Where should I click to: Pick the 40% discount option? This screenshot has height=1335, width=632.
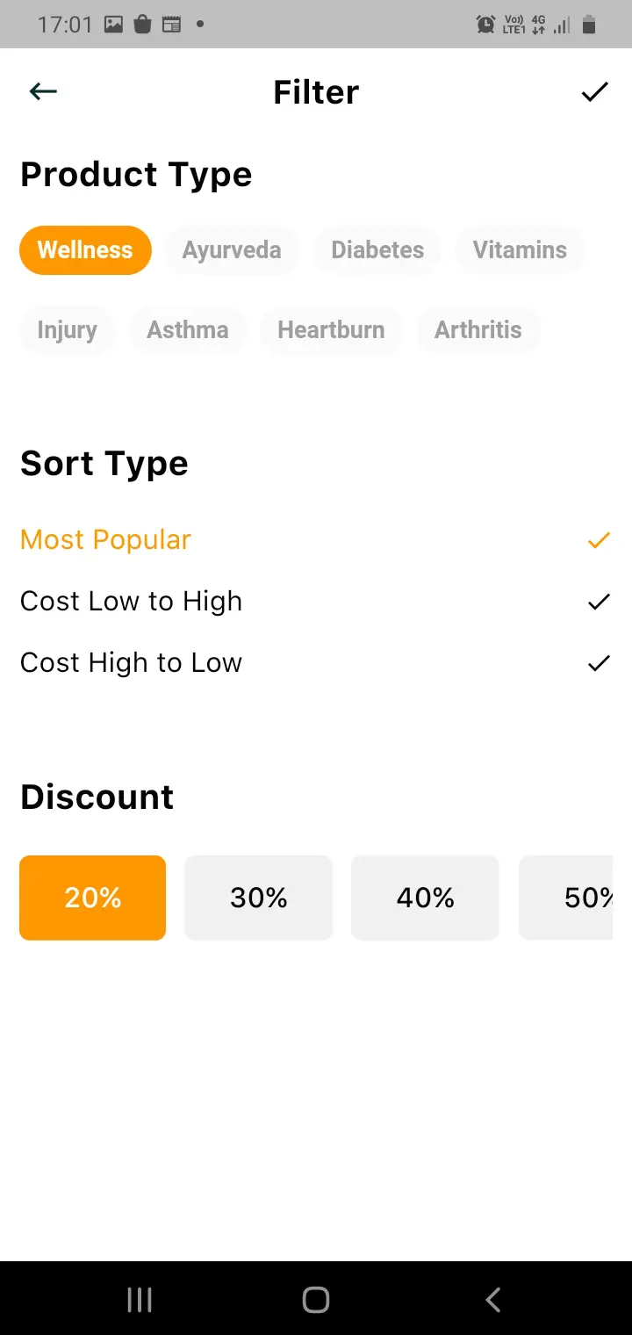pyautogui.click(x=425, y=898)
